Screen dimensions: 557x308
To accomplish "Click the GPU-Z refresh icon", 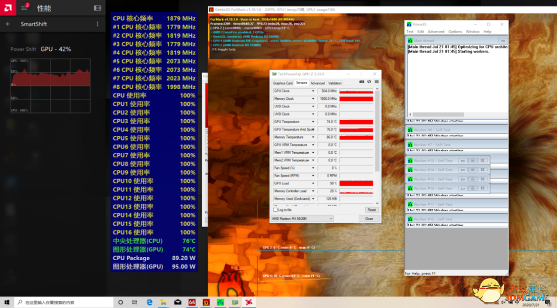I will [369, 81].
